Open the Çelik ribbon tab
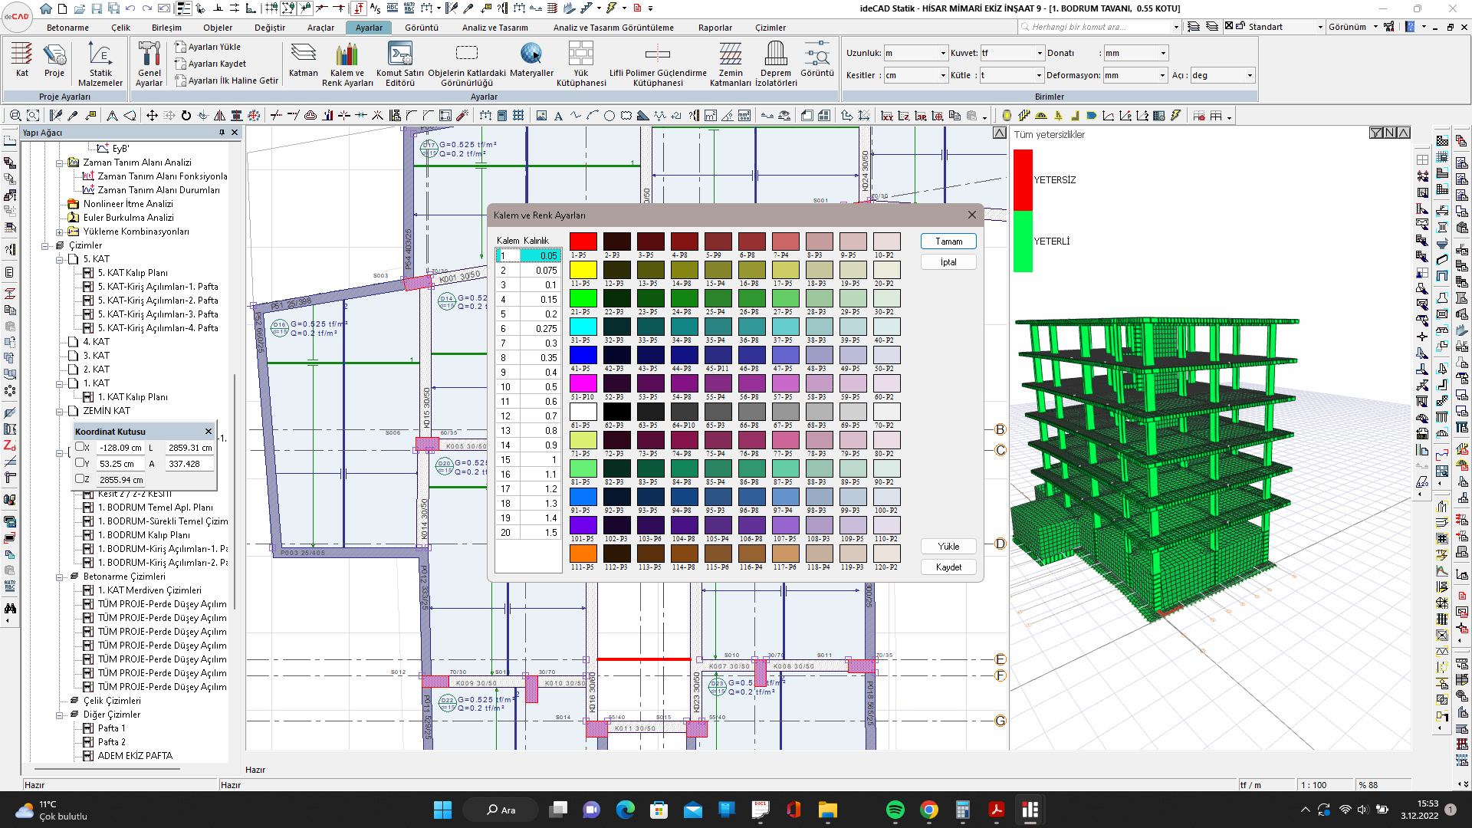 [x=120, y=28]
